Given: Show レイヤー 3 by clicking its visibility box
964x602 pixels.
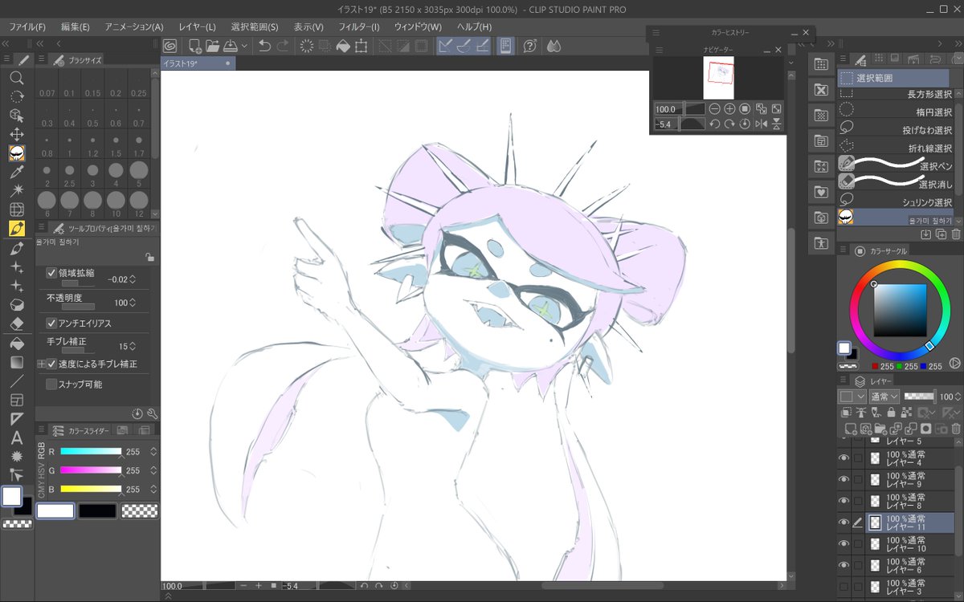Looking at the screenshot, I should (843, 588).
